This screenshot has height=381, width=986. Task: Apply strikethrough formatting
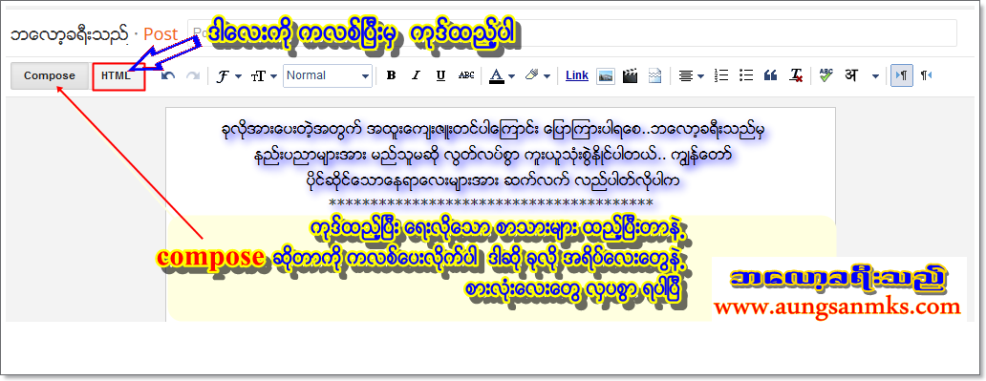(466, 75)
